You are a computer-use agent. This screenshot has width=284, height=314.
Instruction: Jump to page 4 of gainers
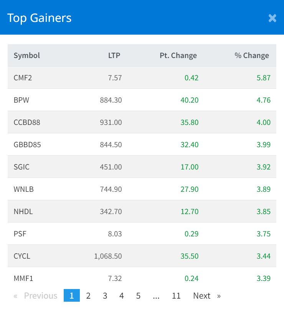pyautogui.click(x=122, y=296)
